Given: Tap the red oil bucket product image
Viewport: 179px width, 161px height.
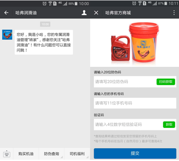Looking at the screenshot, I should pyautogui.click(x=144, y=42).
